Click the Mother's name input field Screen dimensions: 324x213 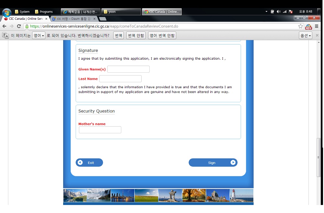[x=100, y=130]
